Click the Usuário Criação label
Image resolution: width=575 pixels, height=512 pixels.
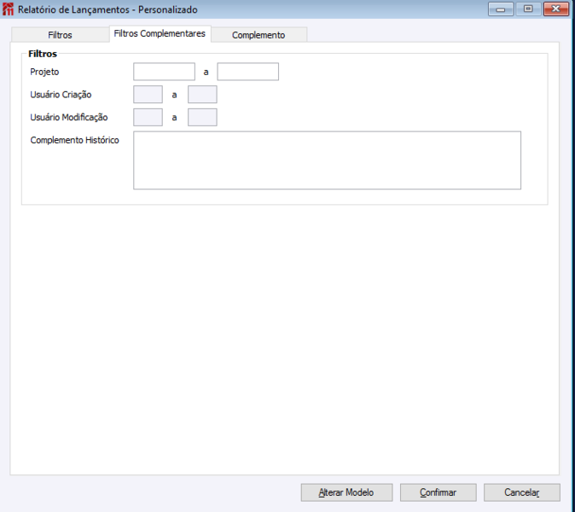[x=61, y=95]
